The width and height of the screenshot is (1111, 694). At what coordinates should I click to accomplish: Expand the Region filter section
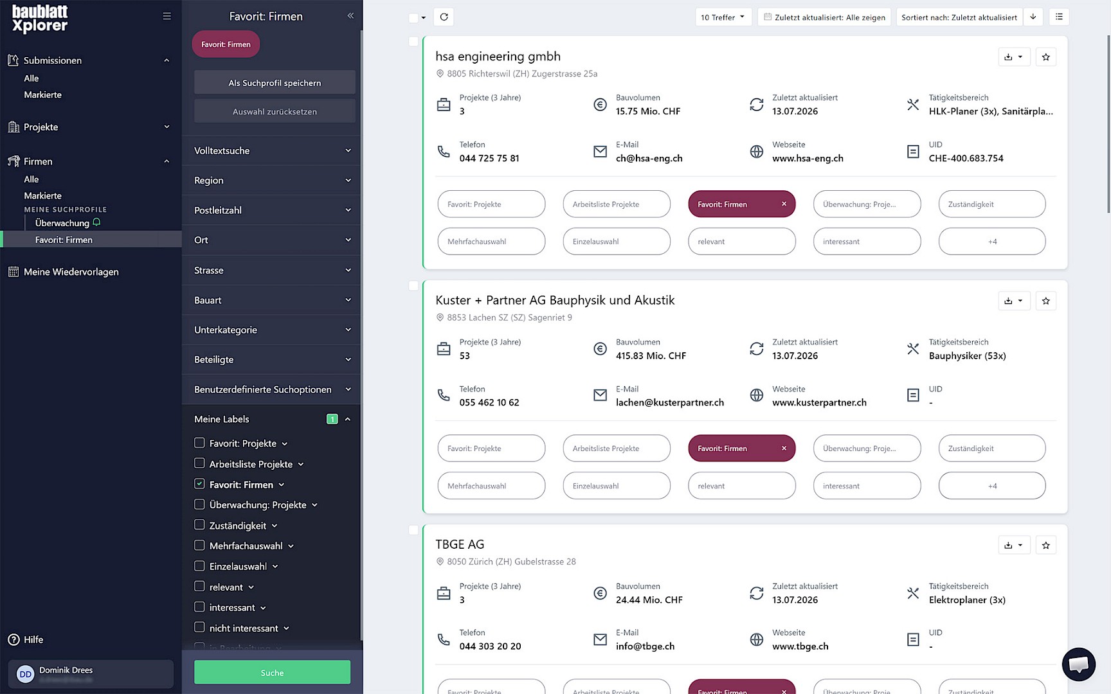point(273,181)
